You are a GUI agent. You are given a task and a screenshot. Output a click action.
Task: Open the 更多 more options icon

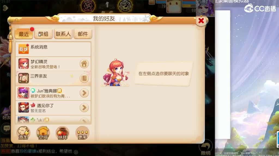pos(82,133)
